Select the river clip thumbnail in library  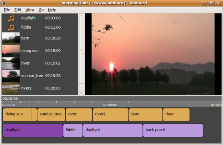tap(11, 63)
